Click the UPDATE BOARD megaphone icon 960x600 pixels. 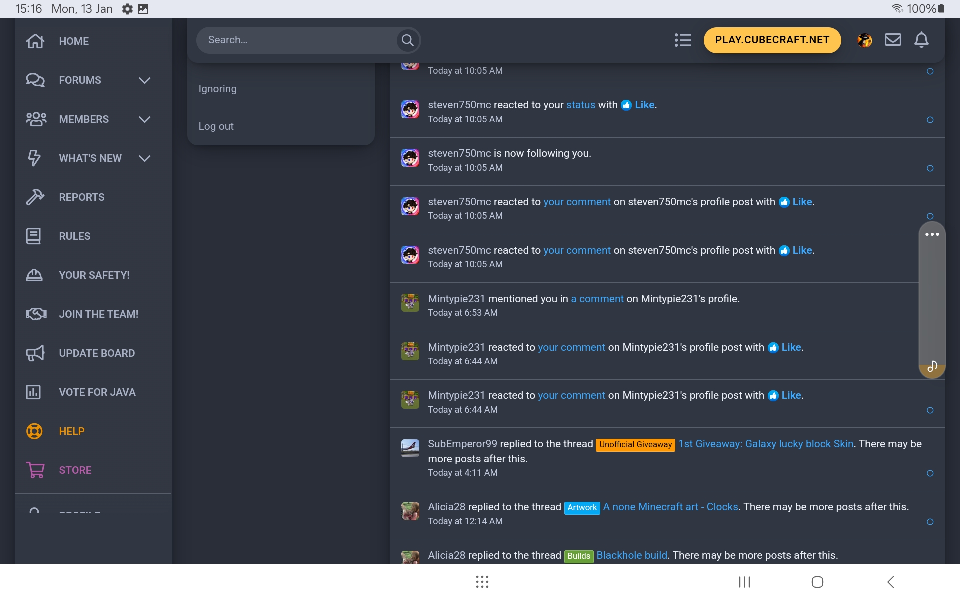click(35, 353)
